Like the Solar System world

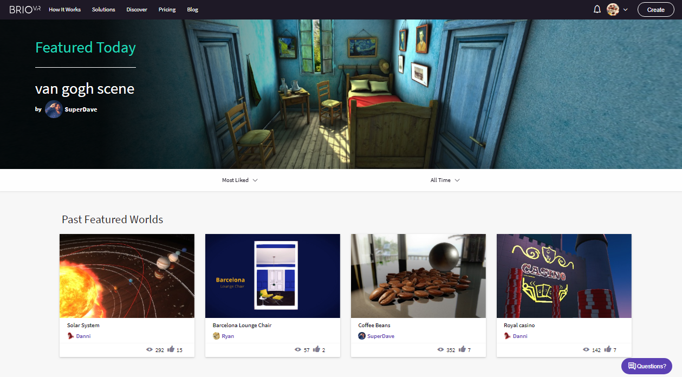(x=171, y=349)
